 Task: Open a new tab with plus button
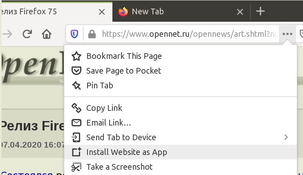(x=260, y=11)
